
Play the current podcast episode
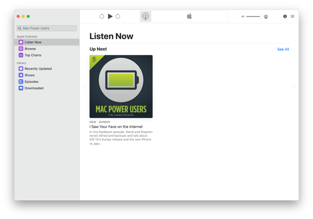(x=110, y=16)
